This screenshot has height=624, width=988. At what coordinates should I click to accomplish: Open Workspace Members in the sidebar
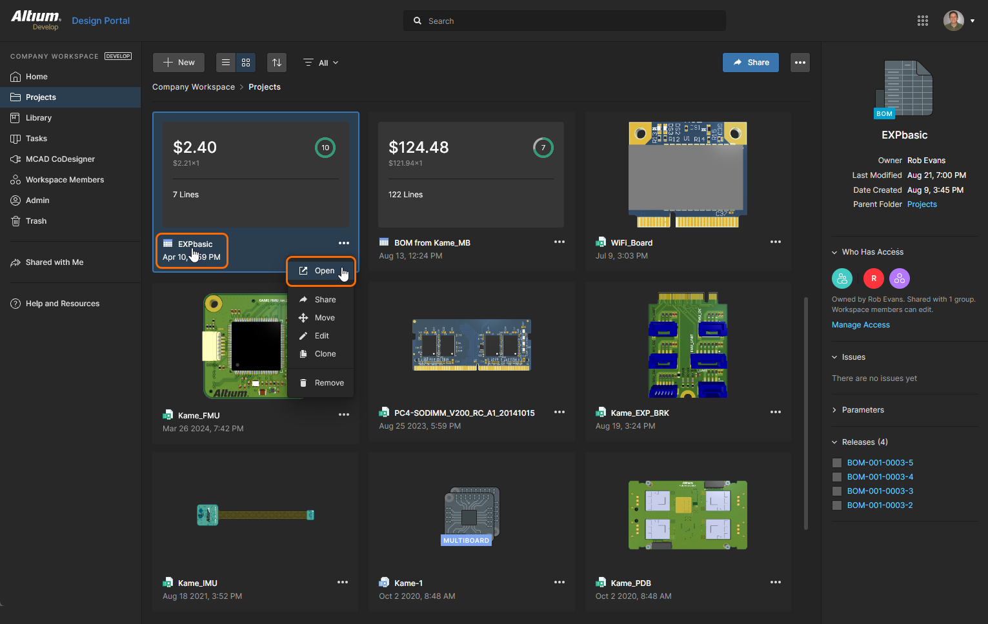point(70,180)
